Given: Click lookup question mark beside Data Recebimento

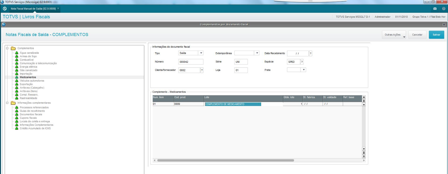Looking at the screenshot, I should [311, 53].
